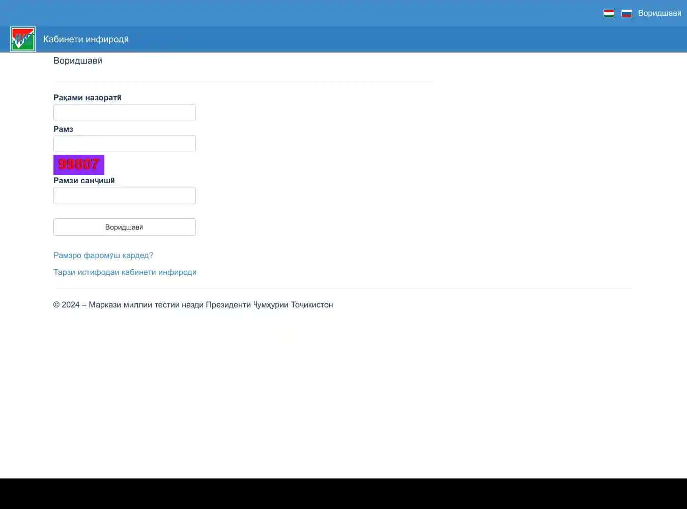Open the Кабинети инфиродӣ header title link
Image resolution: width=687 pixels, height=509 pixels.
point(86,39)
